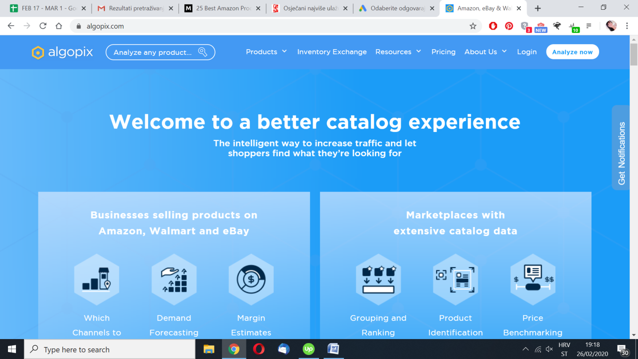This screenshot has height=359, width=638.
Task: Click the Which Channels to label
Action: point(97,325)
